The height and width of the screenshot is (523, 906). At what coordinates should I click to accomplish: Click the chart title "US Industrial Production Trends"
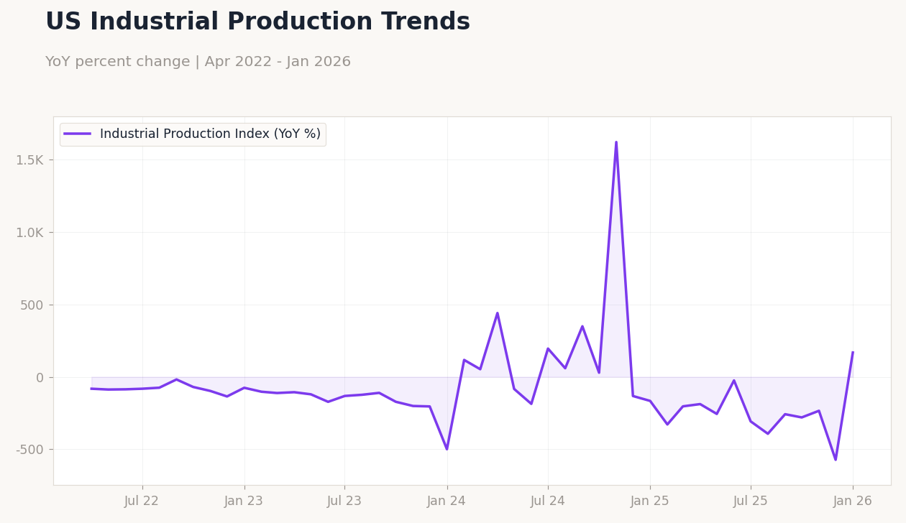pos(257,22)
